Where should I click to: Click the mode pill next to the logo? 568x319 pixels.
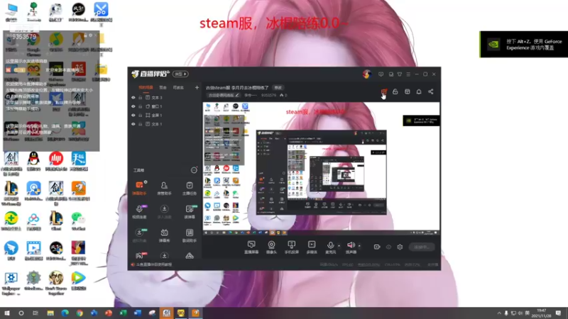click(180, 74)
